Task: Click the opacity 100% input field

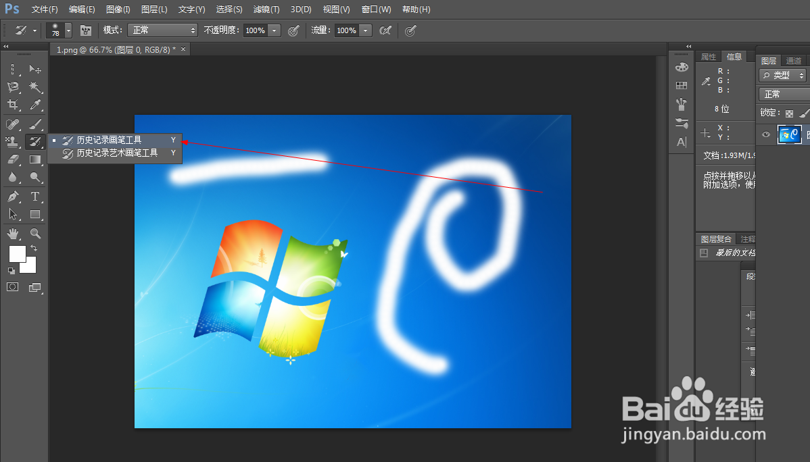Action: (255, 30)
